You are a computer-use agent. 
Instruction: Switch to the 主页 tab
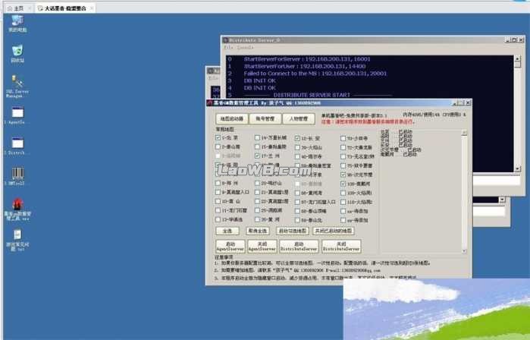click(15, 8)
